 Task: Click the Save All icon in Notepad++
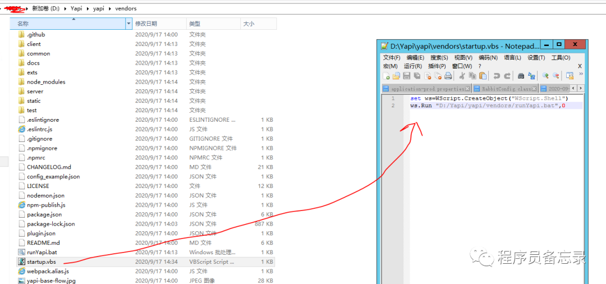tap(417, 76)
